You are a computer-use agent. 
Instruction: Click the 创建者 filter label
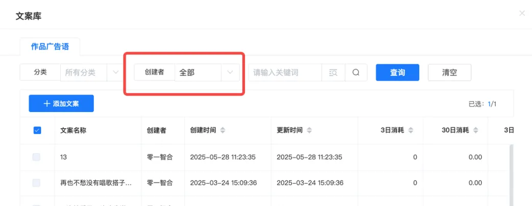[154, 72]
